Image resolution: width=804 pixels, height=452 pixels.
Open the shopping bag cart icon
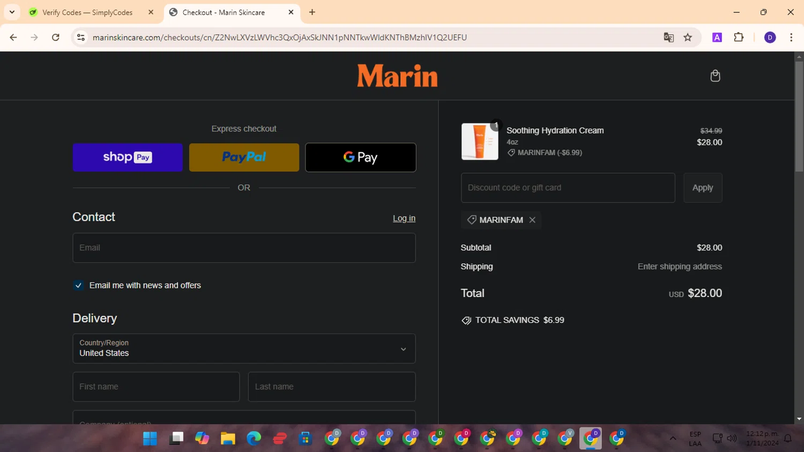point(715,76)
